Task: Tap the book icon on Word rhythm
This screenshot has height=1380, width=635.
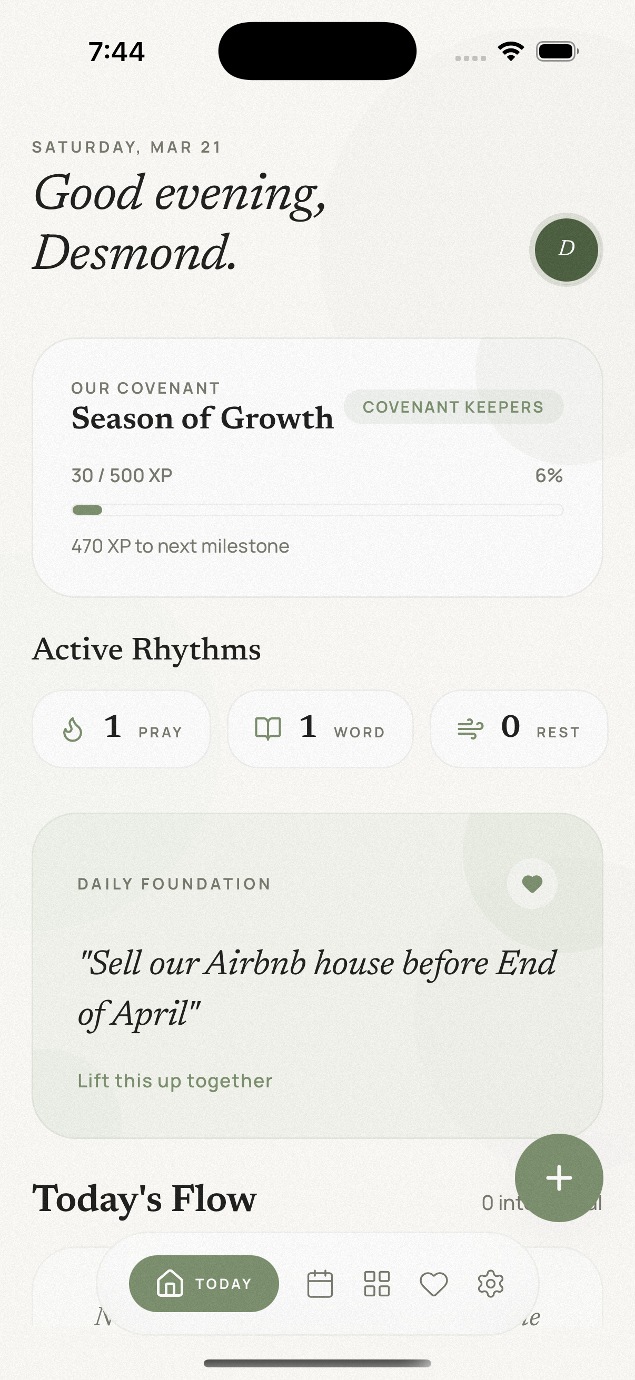Action: pyautogui.click(x=267, y=729)
